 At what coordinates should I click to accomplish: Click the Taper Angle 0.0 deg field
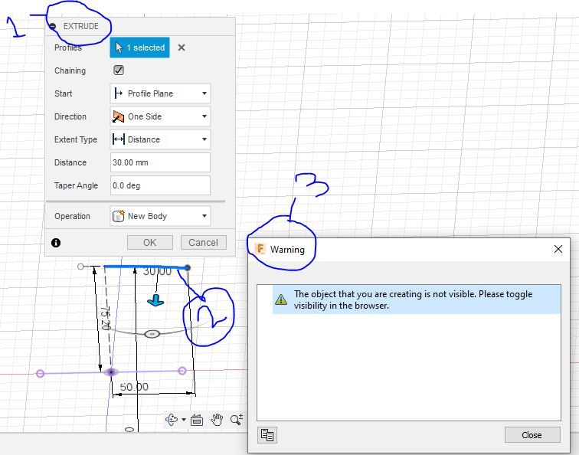pyautogui.click(x=160, y=185)
